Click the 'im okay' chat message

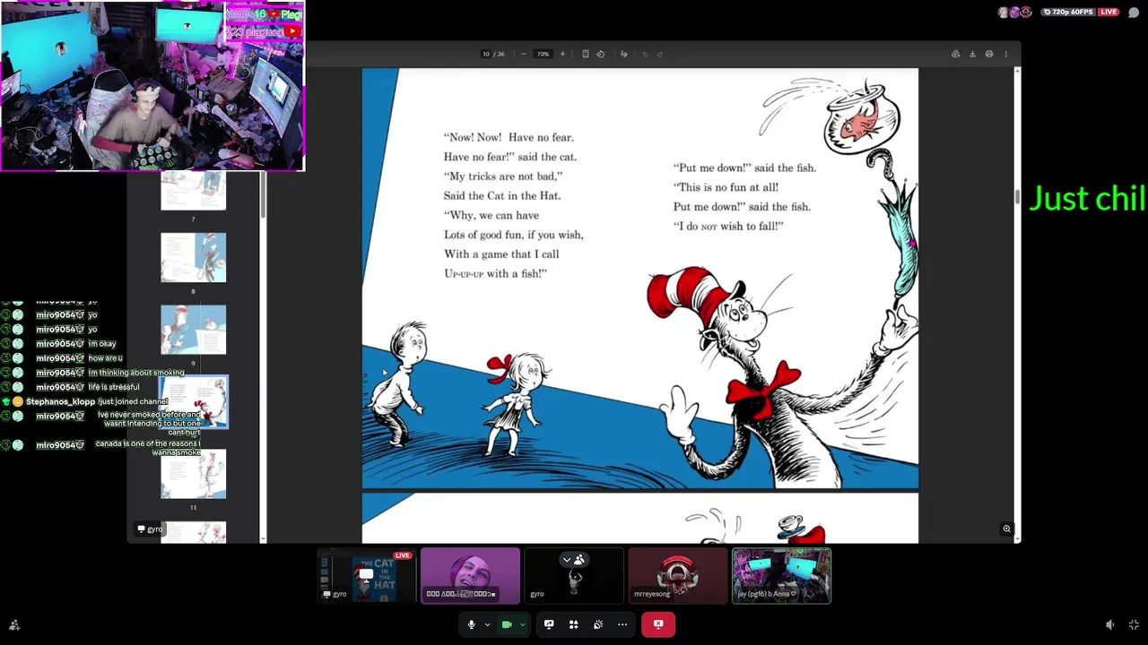[102, 344]
